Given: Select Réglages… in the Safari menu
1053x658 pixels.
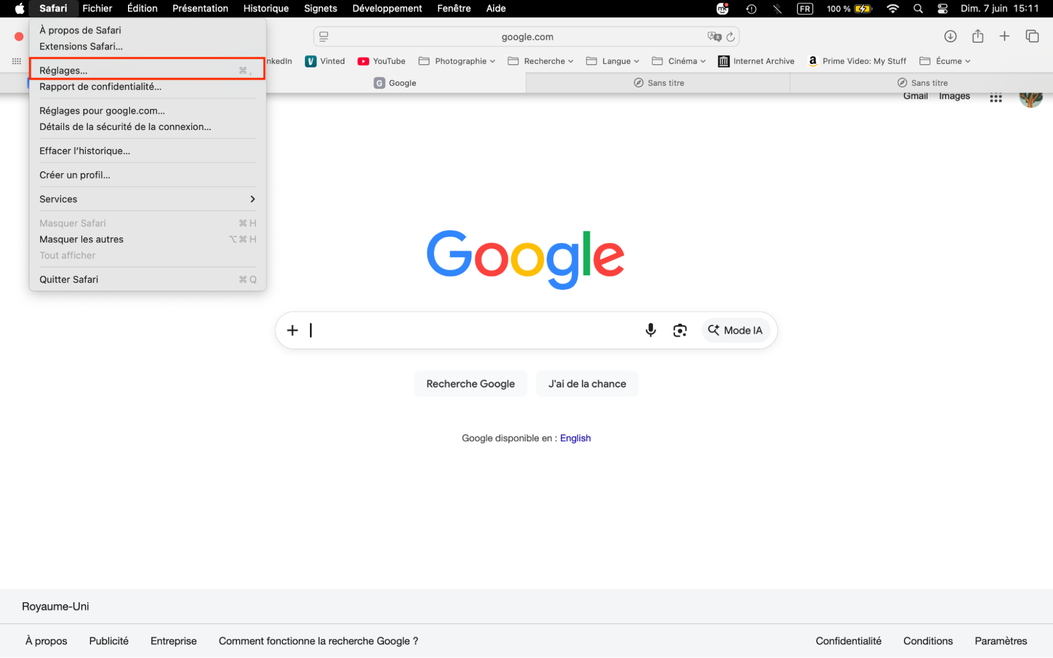Looking at the screenshot, I should pyautogui.click(x=147, y=71).
